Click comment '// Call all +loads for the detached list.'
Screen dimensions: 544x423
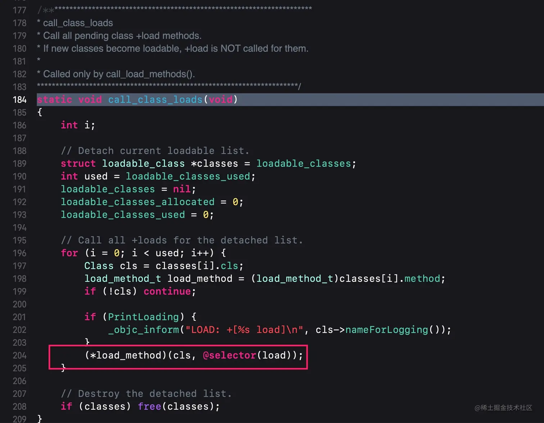pos(182,240)
